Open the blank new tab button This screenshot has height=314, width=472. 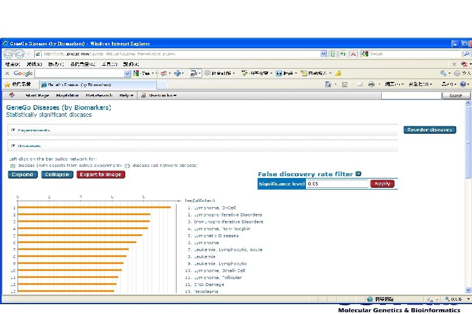(x=162, y=85)
